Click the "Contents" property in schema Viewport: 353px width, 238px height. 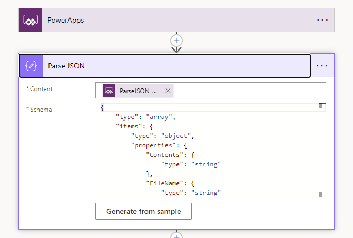coord(165,155)
